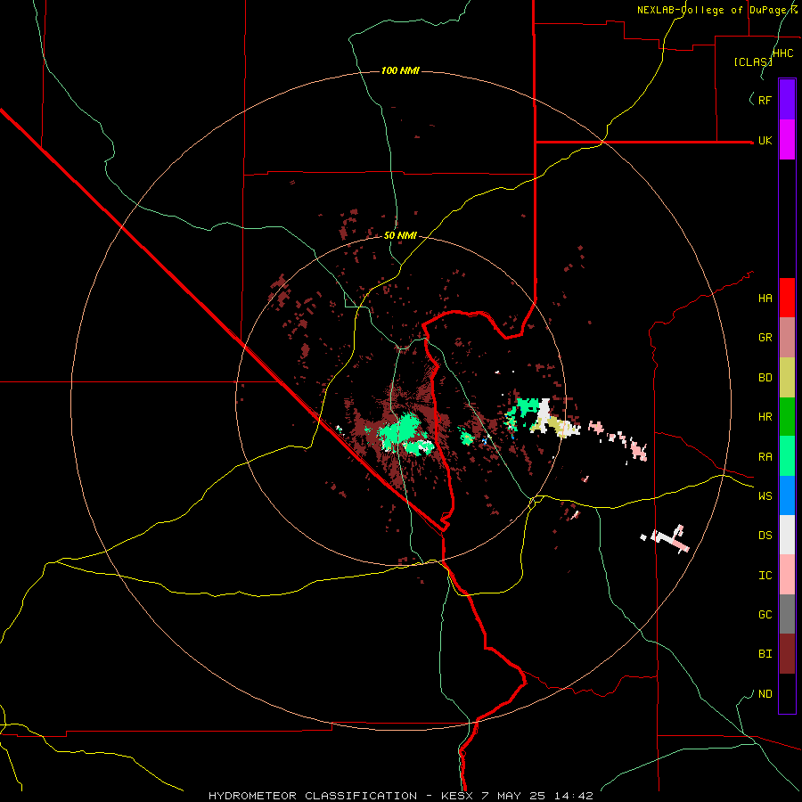Click the IC legend label
The height and width of the screenshot is (802, 802).
(x=765, y=576)
